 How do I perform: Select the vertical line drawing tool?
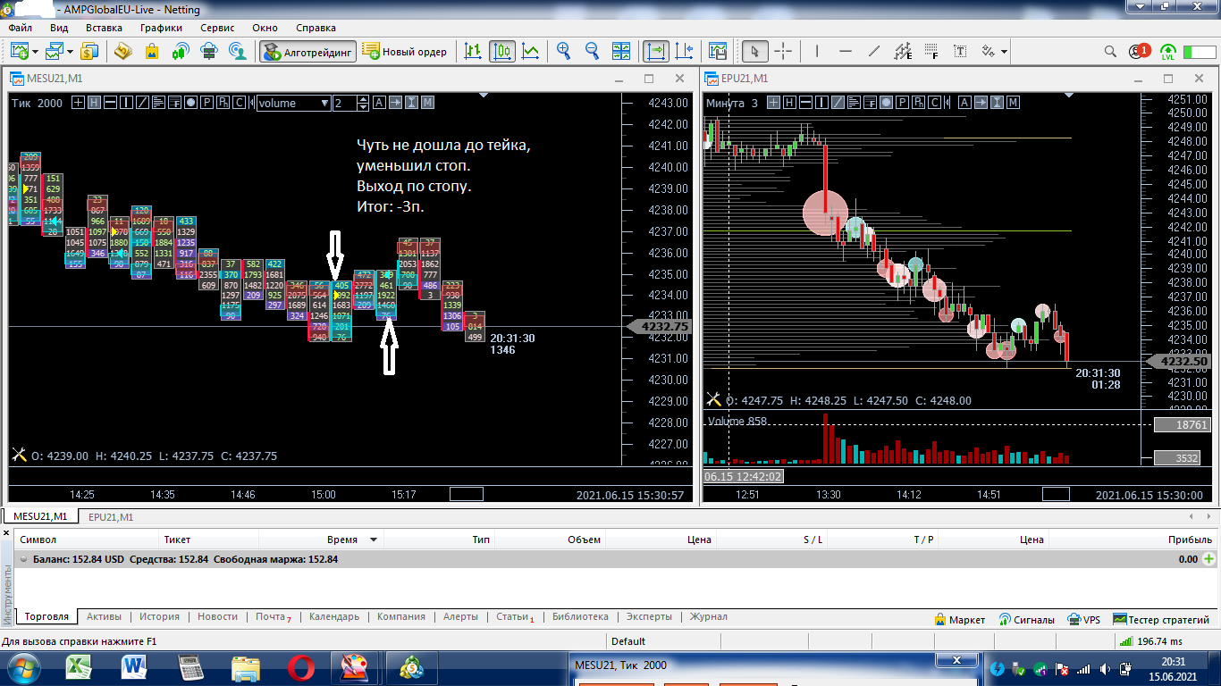pyautogui.click(x=817, y=51)
